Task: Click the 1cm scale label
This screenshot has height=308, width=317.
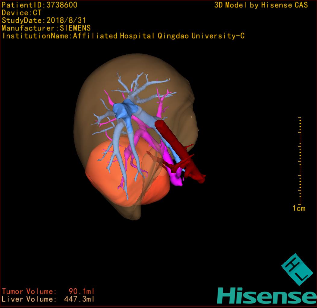Action: [299, 208]
